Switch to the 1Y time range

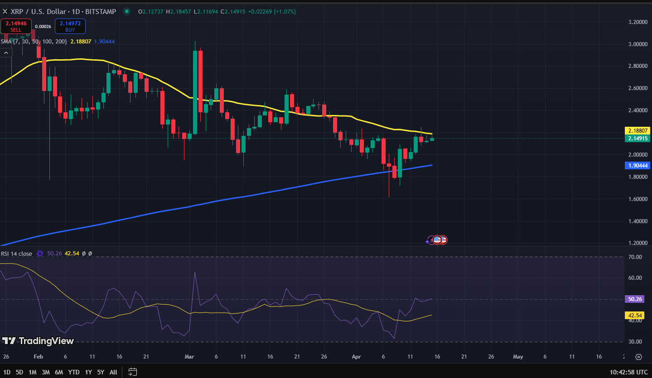pos(88,372)
